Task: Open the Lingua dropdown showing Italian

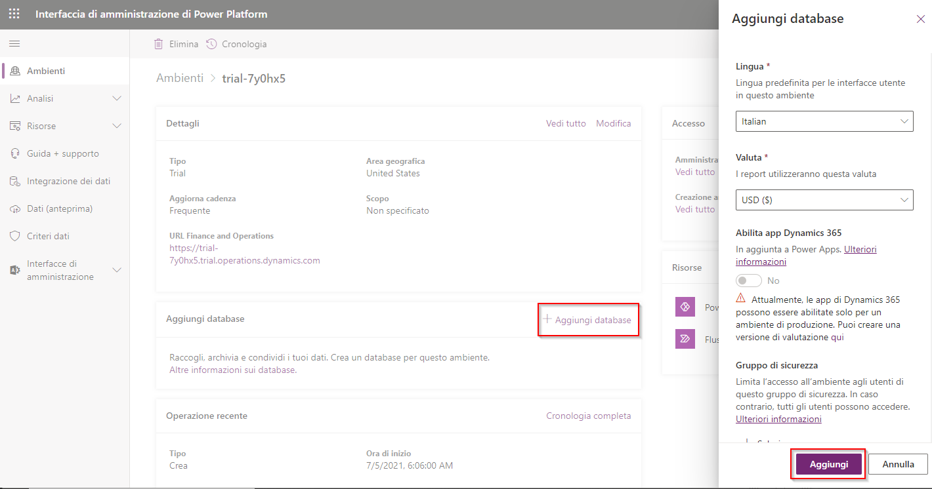Action: point(824,121)
